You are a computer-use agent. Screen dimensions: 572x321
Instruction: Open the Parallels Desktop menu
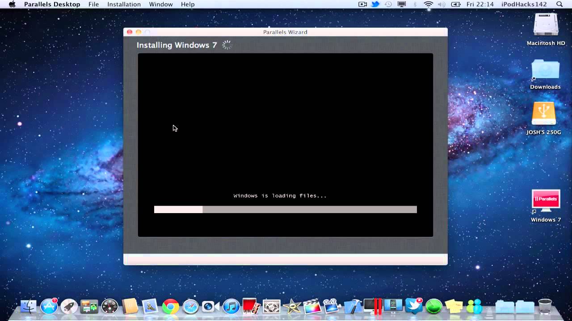(x=52, y=4)
